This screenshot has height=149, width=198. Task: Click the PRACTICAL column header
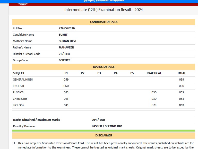click(x=154, y=73)
